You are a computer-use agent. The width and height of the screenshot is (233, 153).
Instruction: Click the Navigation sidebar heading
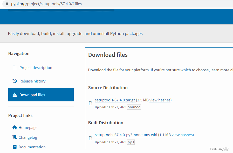[19, 53]
